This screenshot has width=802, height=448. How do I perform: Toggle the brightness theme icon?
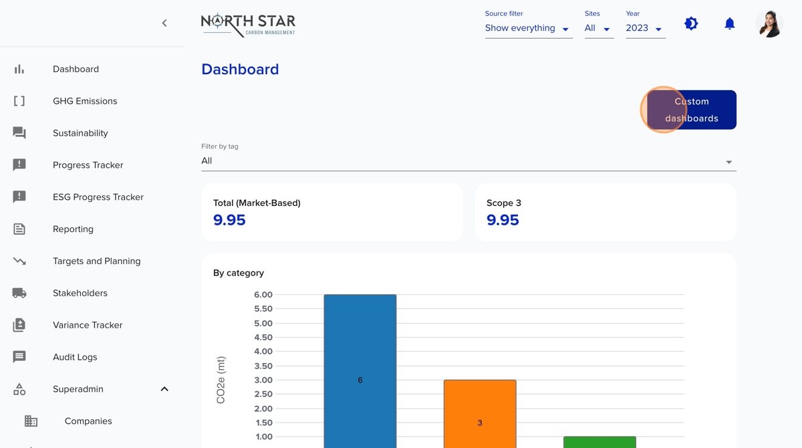(691, 23)
